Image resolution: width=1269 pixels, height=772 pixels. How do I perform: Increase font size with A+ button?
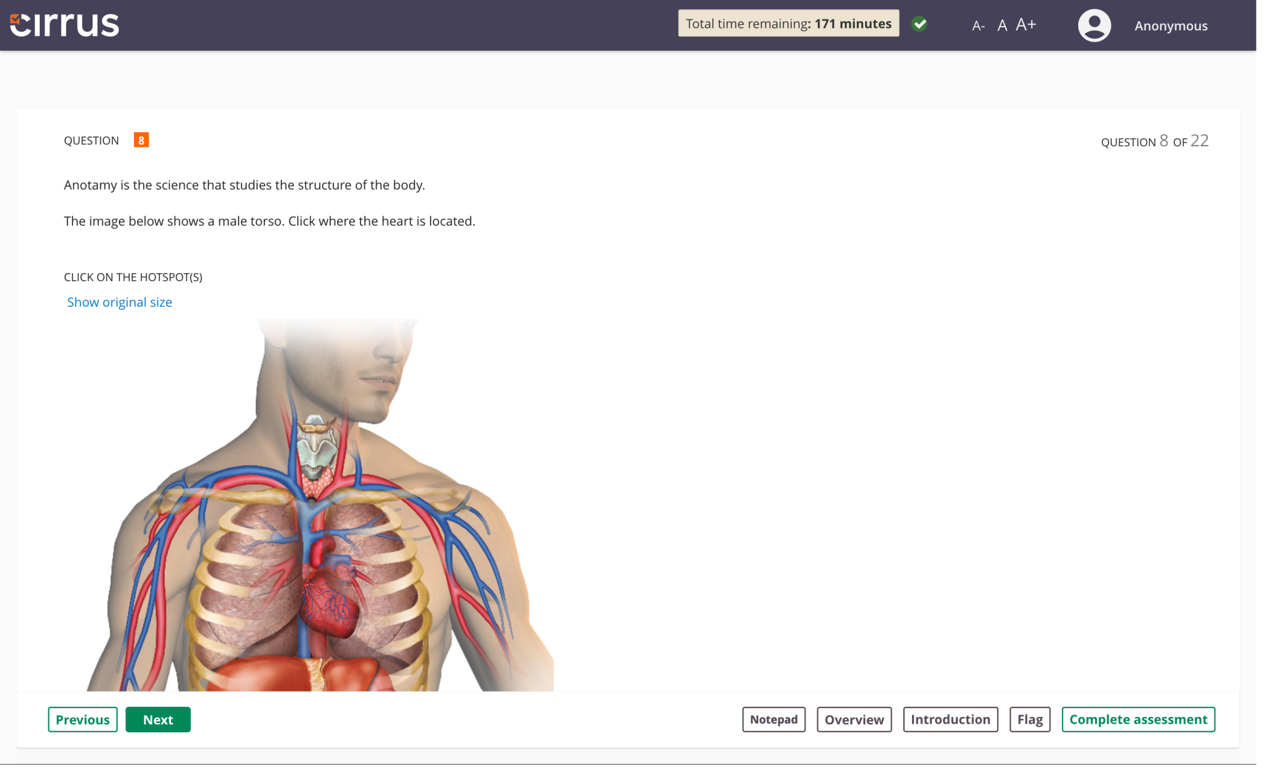tap(1026, 25)
